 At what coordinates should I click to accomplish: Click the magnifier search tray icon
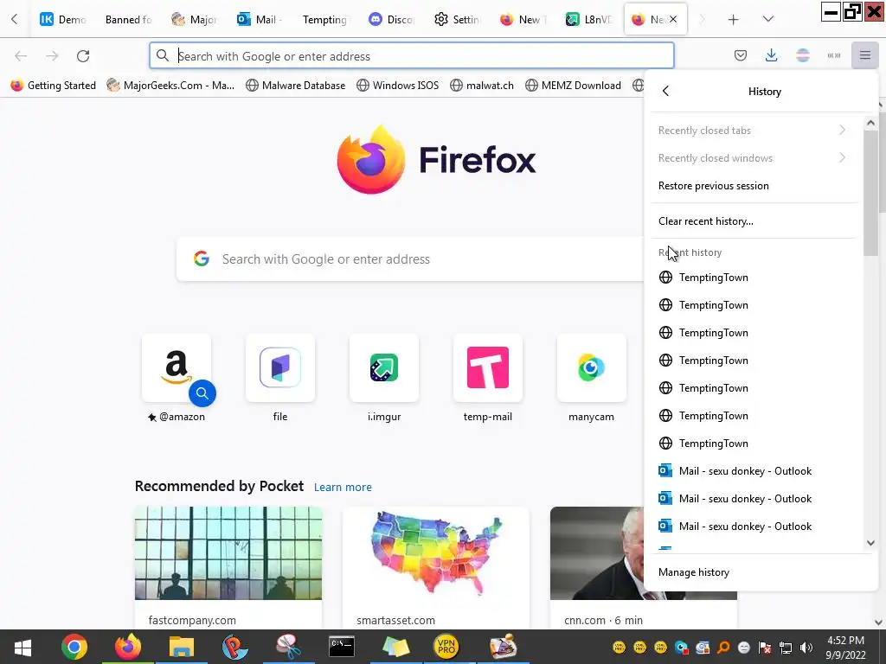723,648
